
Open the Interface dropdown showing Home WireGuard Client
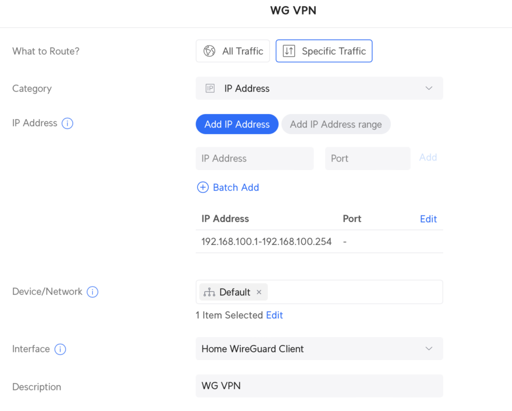pyautogui.click(x=319, y=348)
